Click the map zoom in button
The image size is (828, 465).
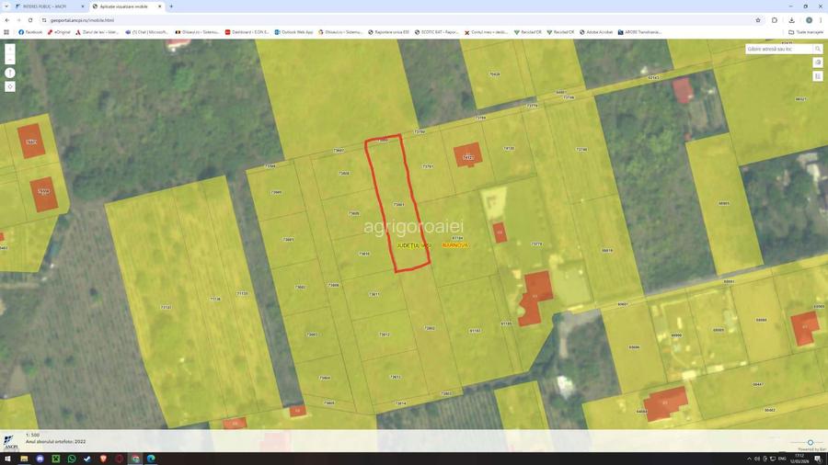(x=10, y=48)
